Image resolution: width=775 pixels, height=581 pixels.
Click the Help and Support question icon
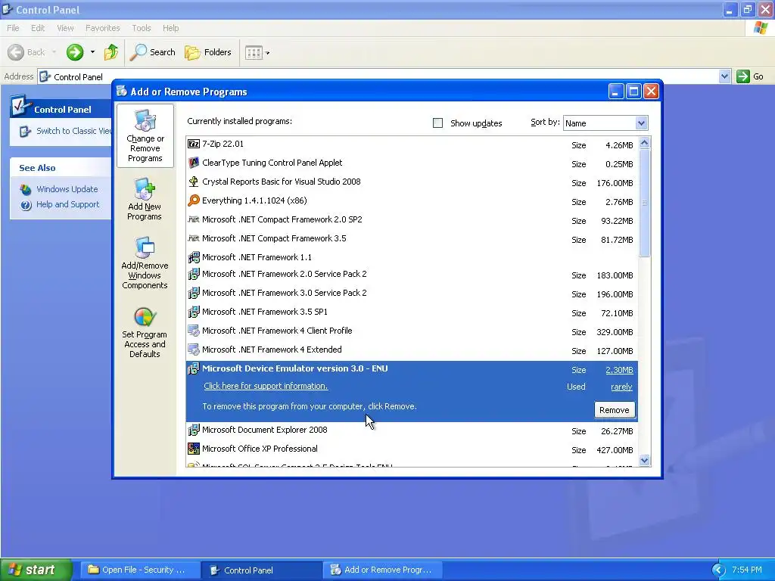coord(26,204)
